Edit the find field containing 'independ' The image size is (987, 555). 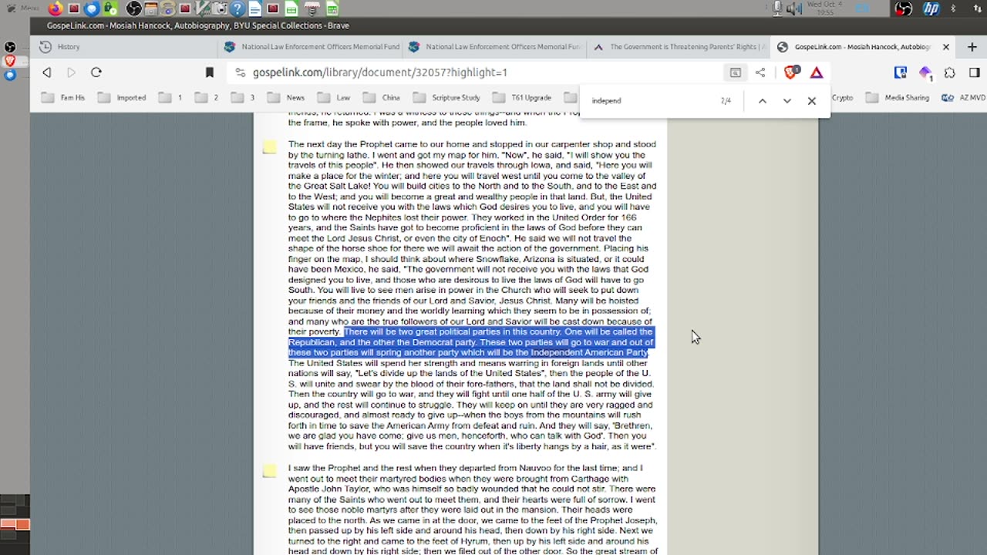tap(652, 101)
